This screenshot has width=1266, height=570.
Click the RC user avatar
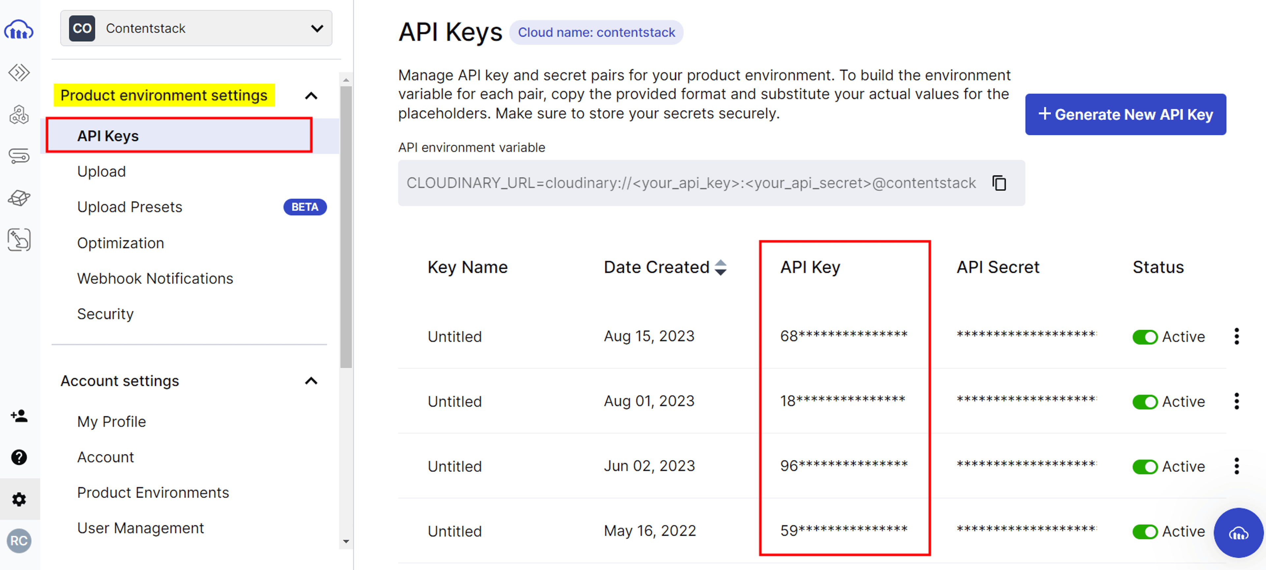(19, 541)
